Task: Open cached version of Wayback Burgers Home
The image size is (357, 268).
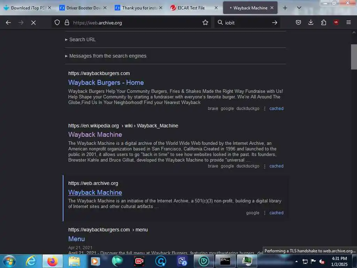Action: (x=276, y=109)
